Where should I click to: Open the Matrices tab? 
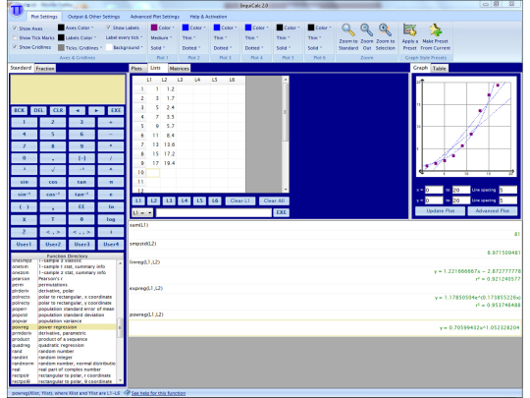[180, 69]
